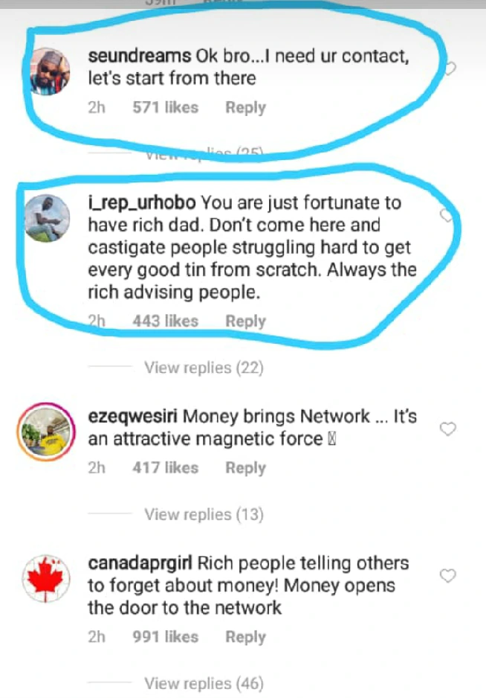Reply to canadaprgirl's comment
486x698 pixels.
tap(245, 637)
